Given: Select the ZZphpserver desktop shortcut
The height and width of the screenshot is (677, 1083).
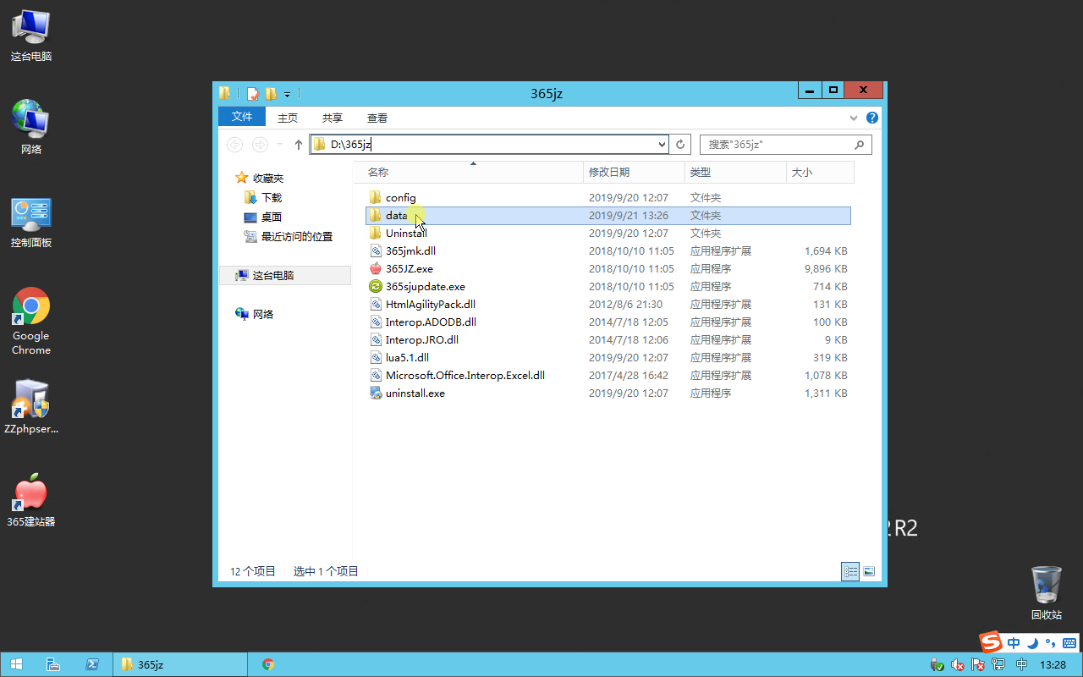Looking at the screenshot, I should (31, 407).
